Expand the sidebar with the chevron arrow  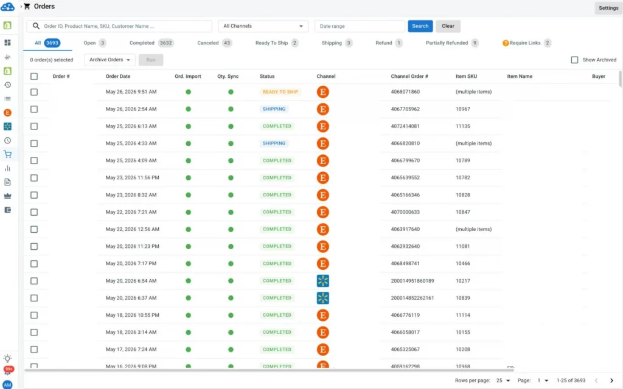point(21,6)
